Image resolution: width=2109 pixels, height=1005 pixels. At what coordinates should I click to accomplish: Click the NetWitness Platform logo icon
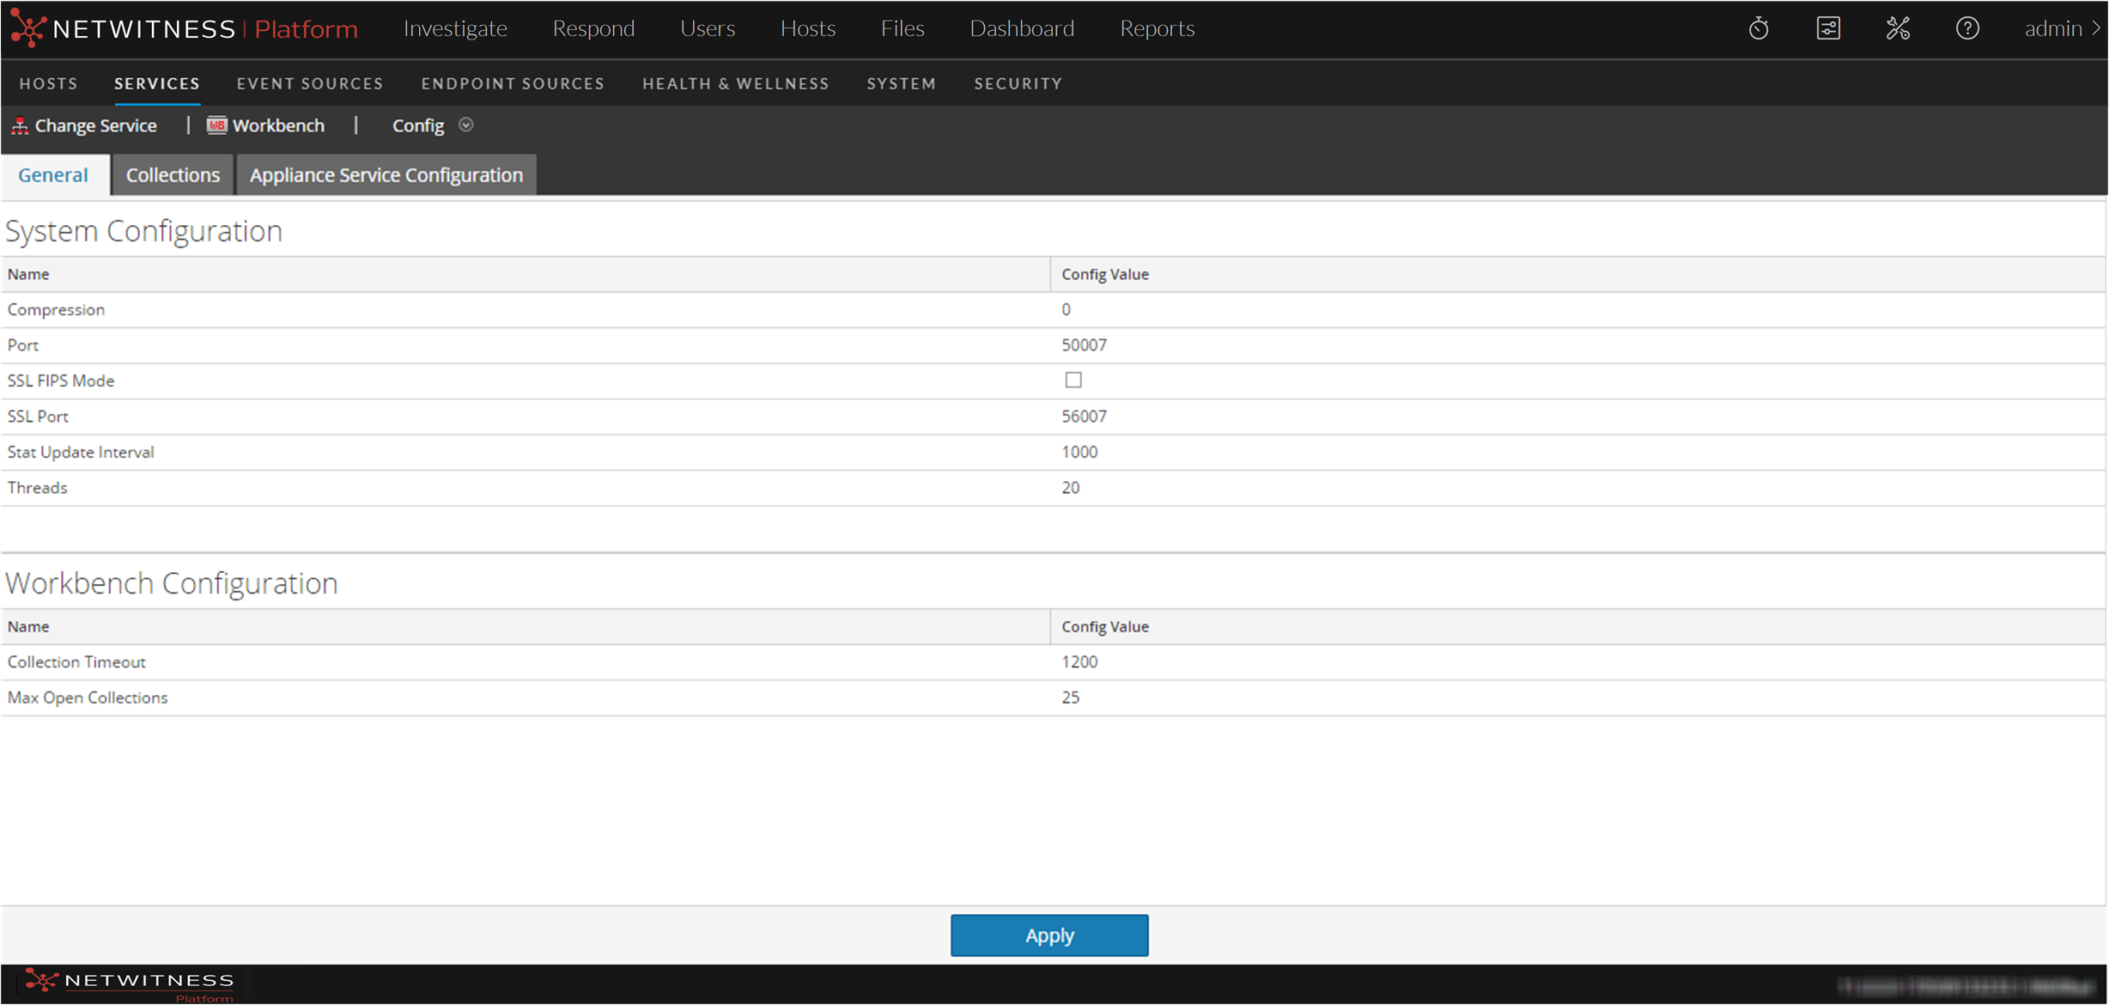(x=27, y=28)
